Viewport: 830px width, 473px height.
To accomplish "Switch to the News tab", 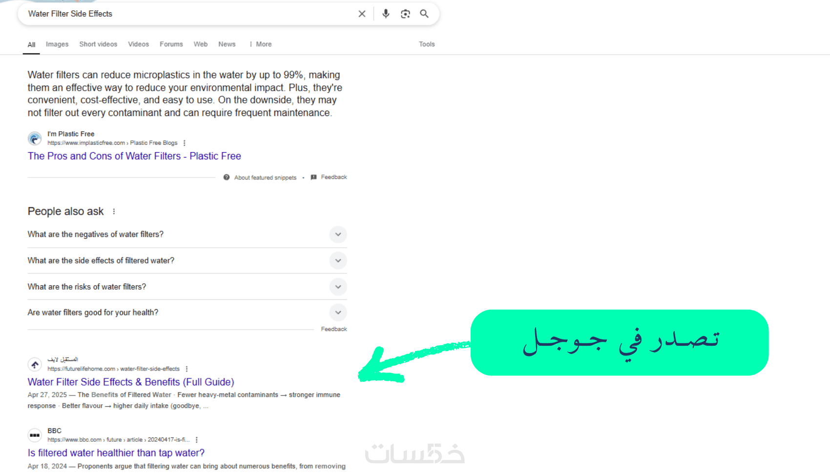I will pos(227,44).
